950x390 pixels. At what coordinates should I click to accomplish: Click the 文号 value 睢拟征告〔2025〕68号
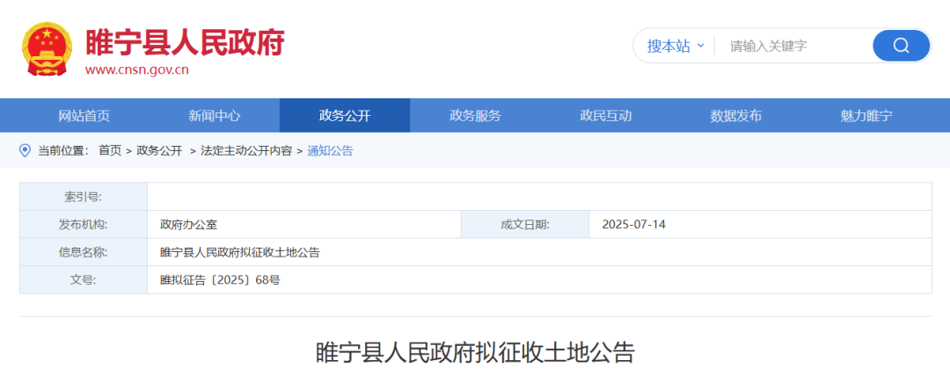[220, 280]
